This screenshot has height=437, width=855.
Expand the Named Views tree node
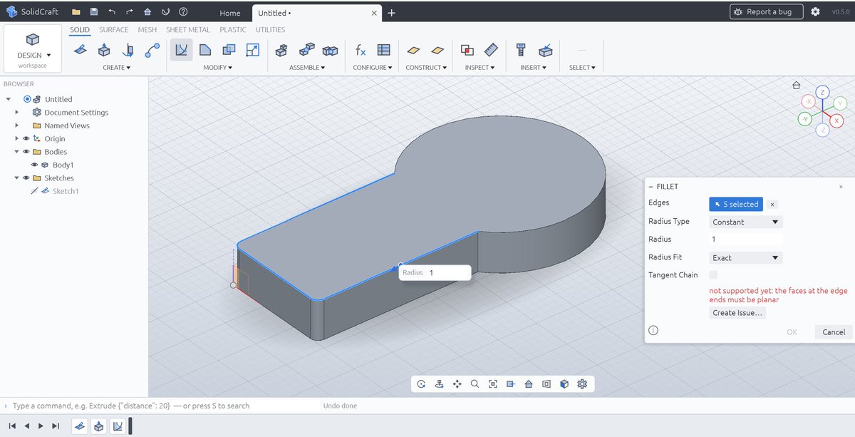point(17,125)
